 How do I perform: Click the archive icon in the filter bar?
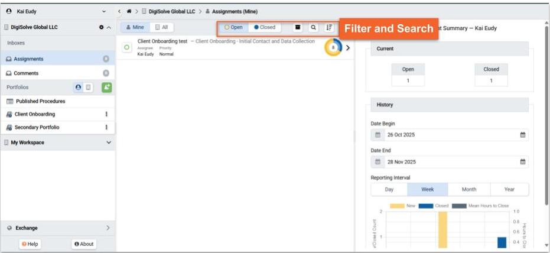(x=298, y=27)
